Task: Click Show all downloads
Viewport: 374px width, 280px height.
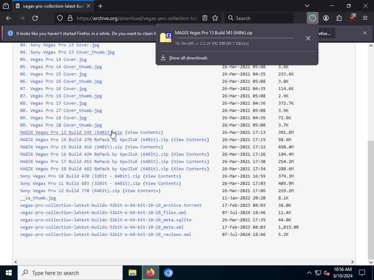Action: [x=188, y=58]
